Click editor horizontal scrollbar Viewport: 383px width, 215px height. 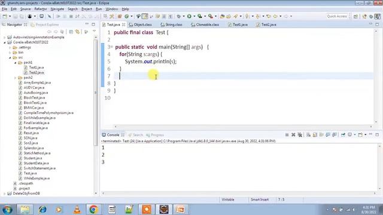coord(243,127)
